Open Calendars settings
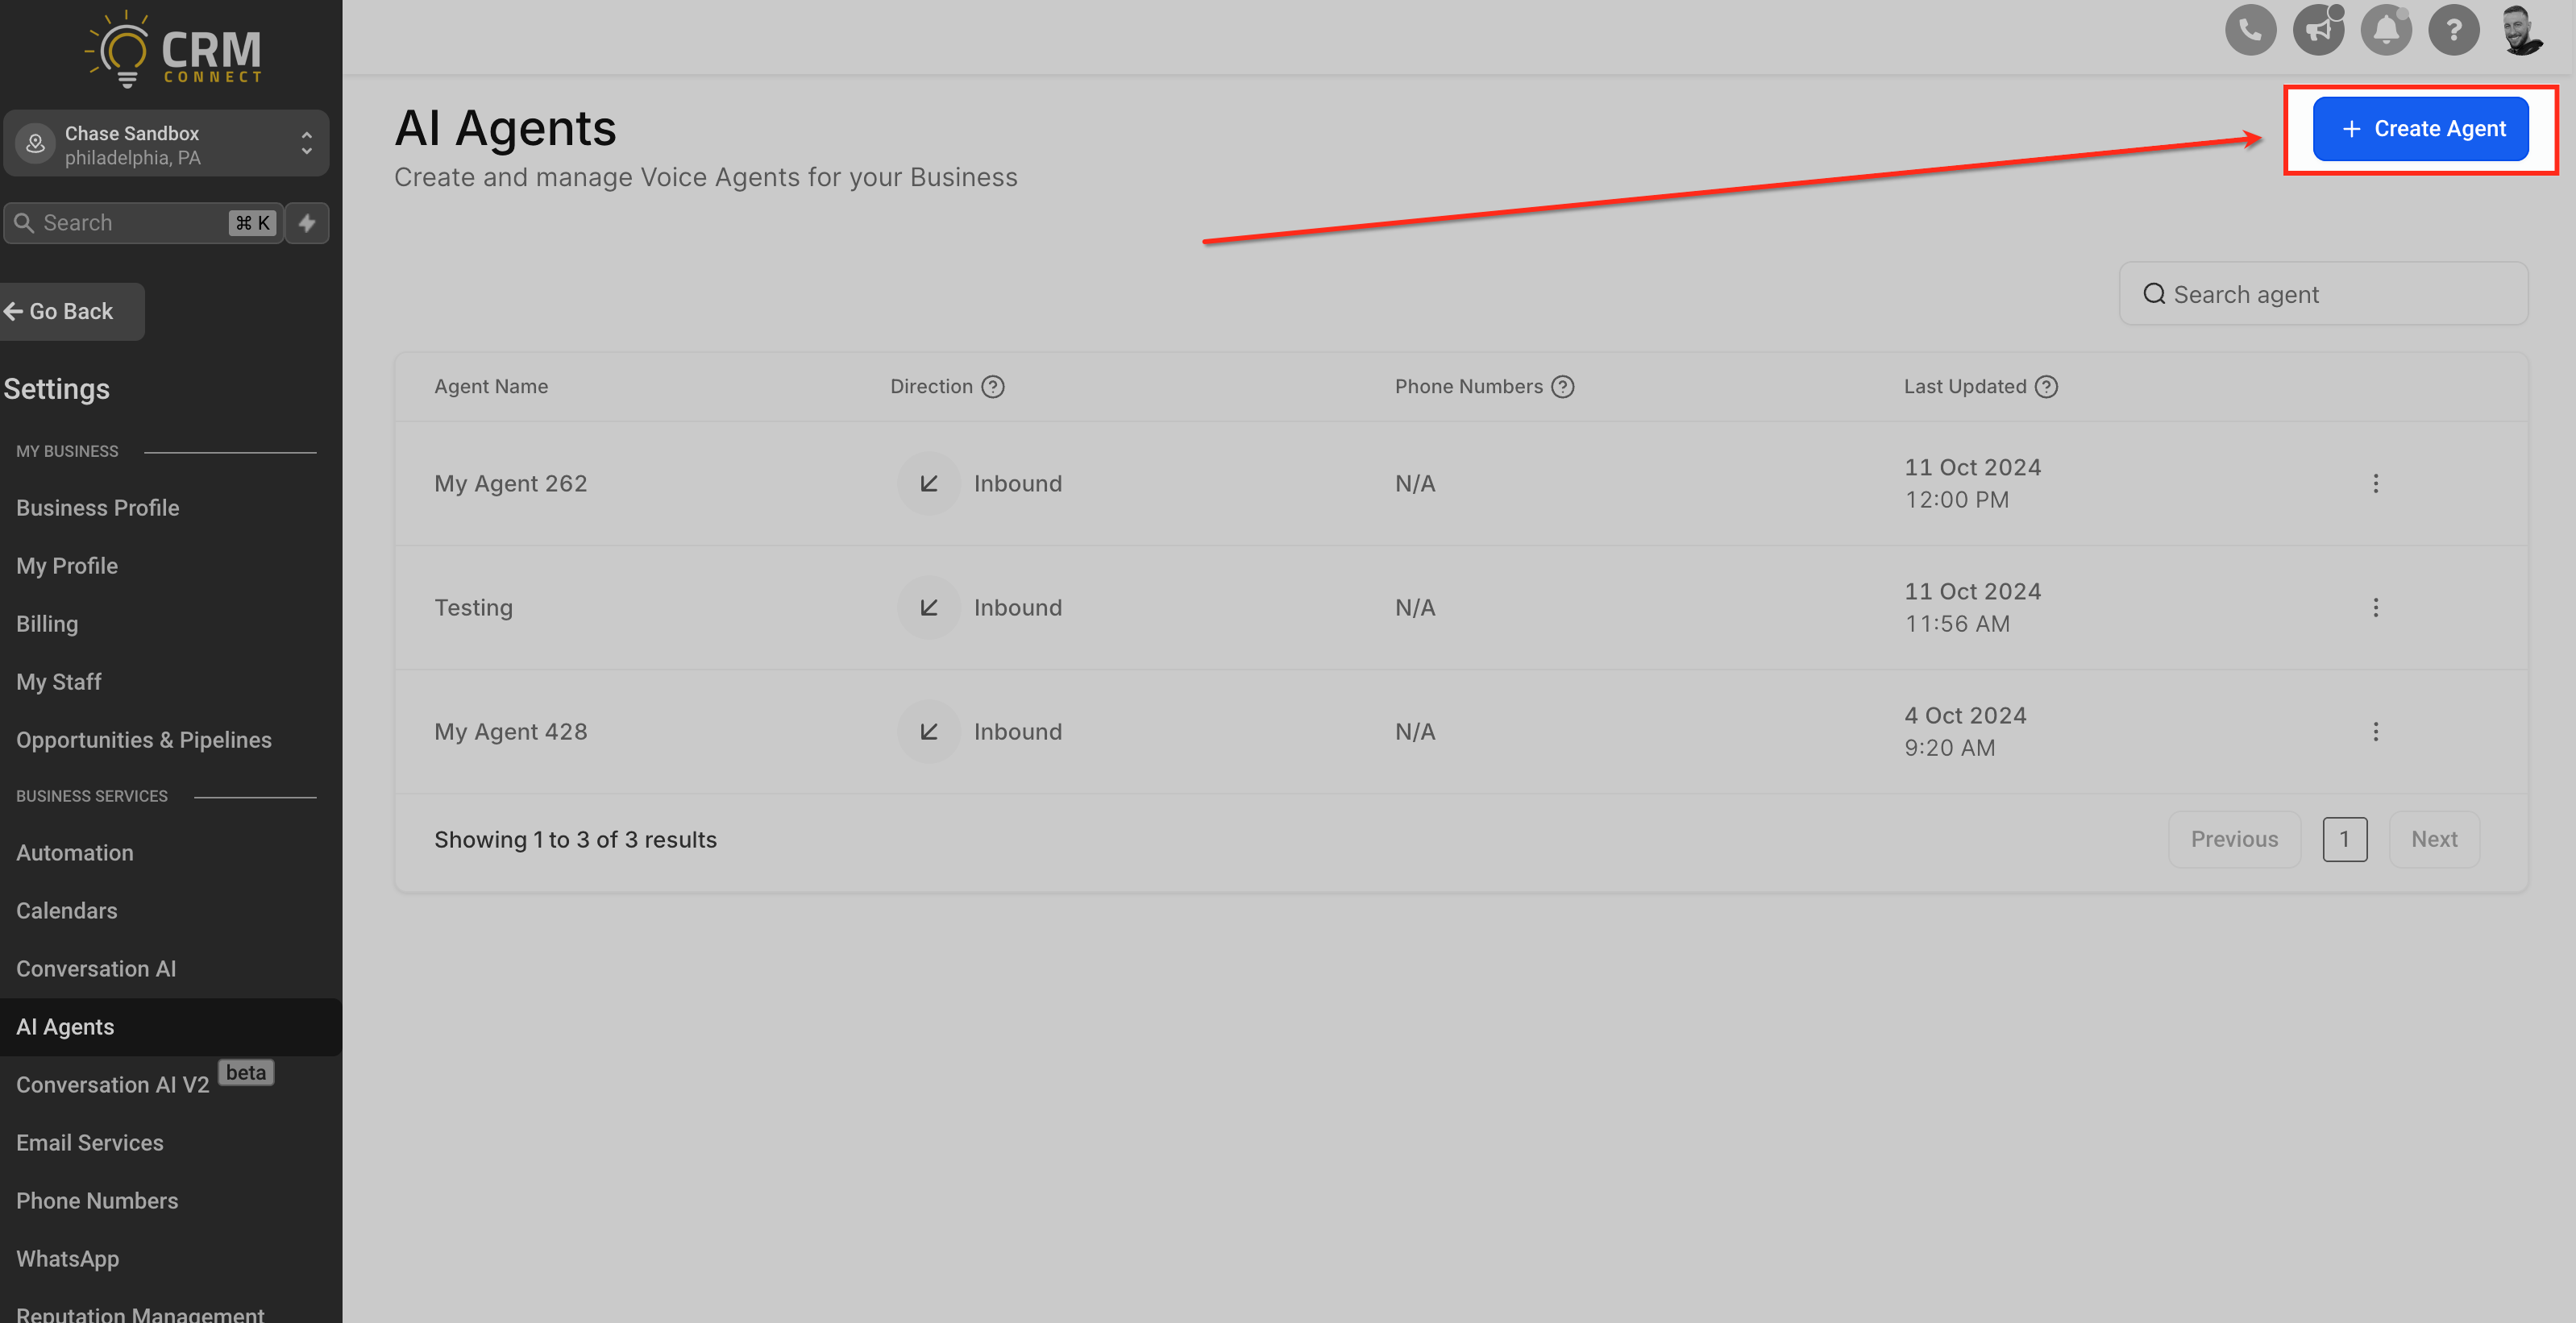The image size is (2576, 1323). (67, 911)
